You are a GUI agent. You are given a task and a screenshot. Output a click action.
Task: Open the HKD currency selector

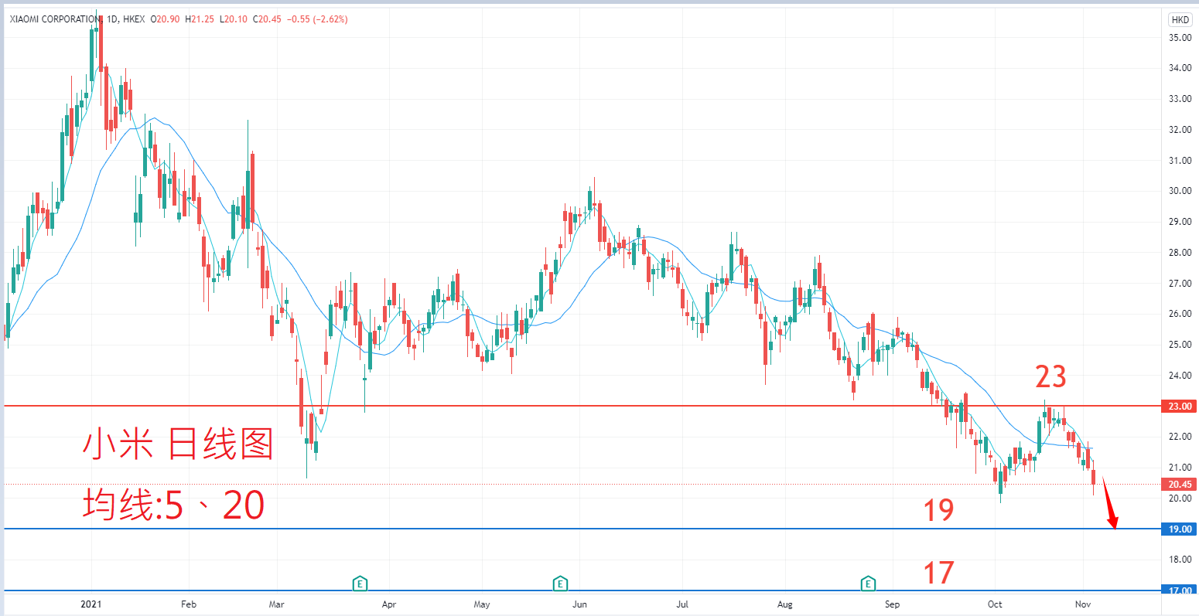point(1180,19)
